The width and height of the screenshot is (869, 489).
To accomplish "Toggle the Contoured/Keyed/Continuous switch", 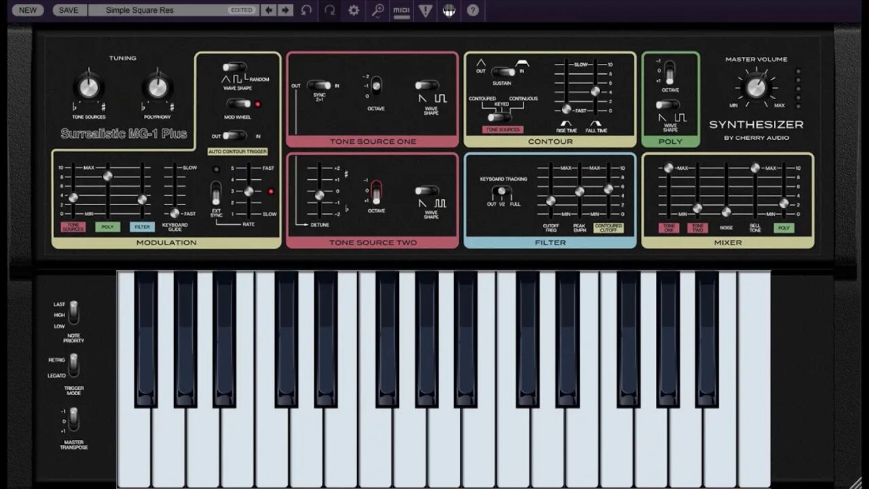I will (x=500, y=117).
